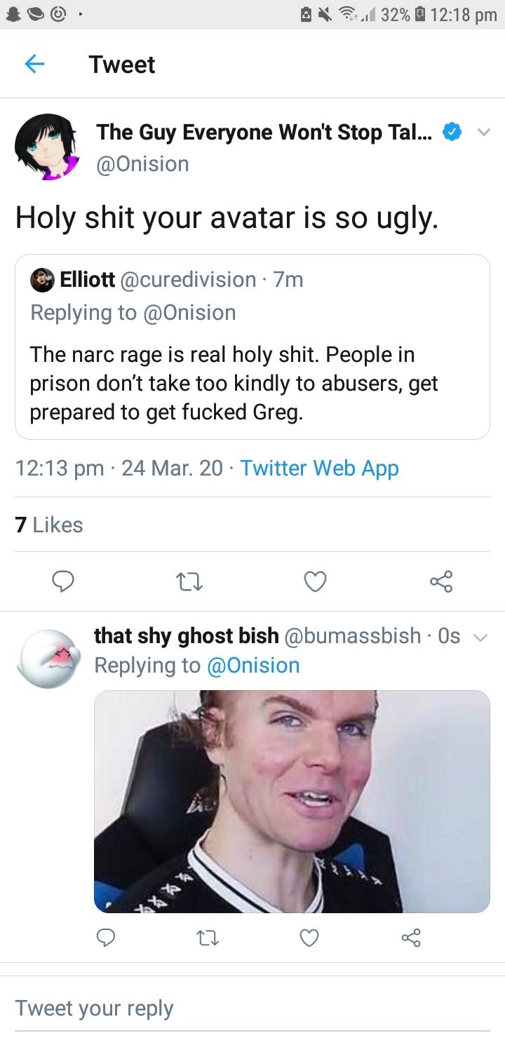Retweet bumassbish's reply
This screenshot has width=505, height=1038.
207,938
